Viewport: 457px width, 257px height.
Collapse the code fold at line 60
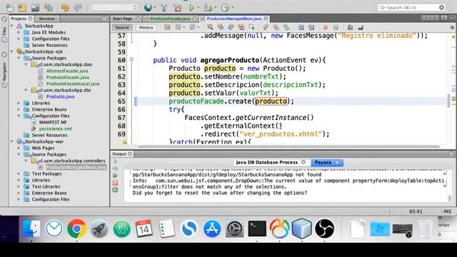(x=131, y=59)
